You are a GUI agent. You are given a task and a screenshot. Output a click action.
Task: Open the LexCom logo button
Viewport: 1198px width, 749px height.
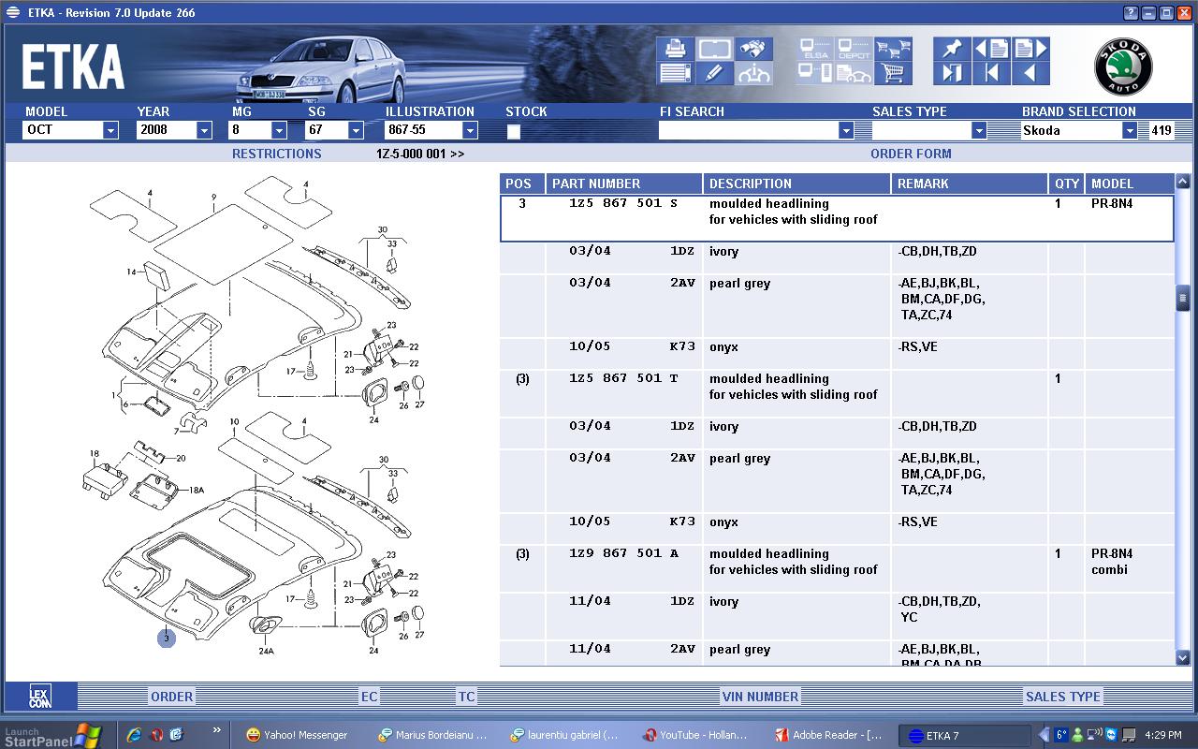[39, 696]
